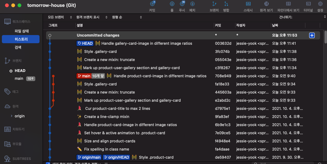Click the 풀 (Pull) toolbar icon
This screenshot has height=164, width=327.
[172, 4]
